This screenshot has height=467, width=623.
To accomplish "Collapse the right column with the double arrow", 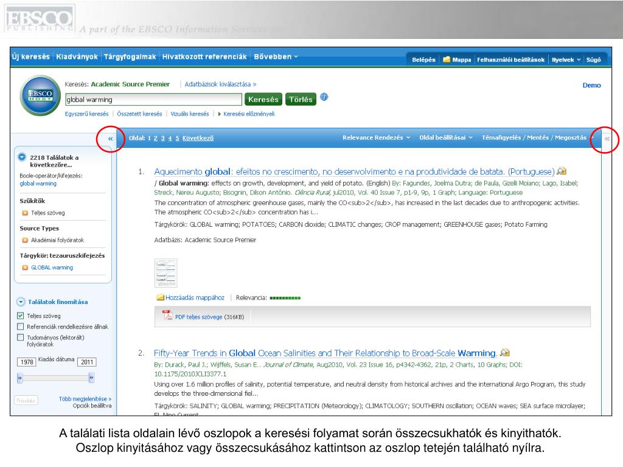I will tap(607, 139).
